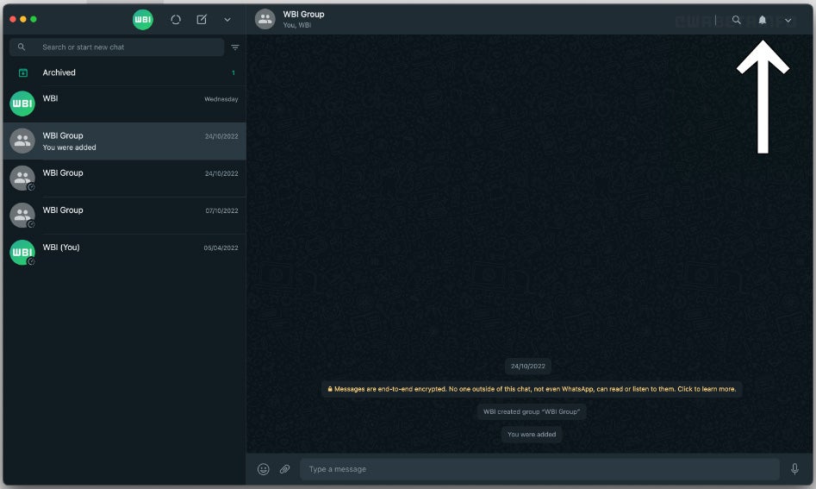Screen dimensions: 816x489
Task: Click the search icon in chat header
Action: click(736, 20)
